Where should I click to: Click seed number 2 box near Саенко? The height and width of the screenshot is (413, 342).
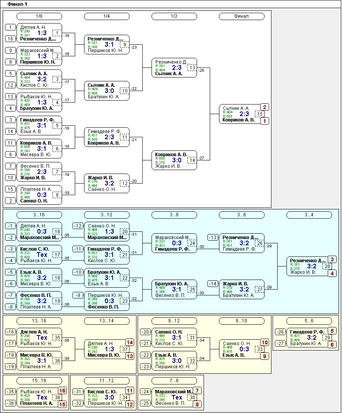pos(10,201)
